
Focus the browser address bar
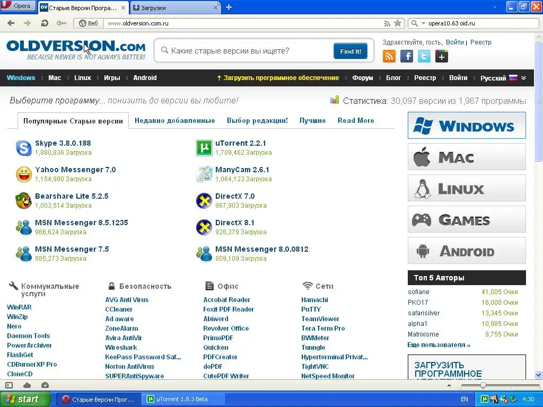(242, 23)
